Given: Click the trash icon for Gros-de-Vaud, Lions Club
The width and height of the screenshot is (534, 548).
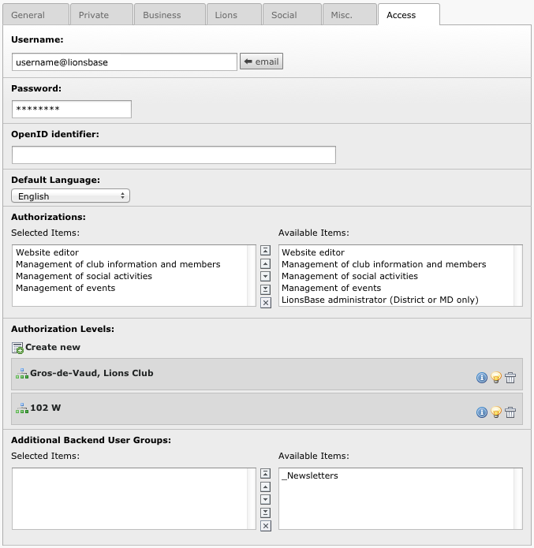Looking at the screenshot, I should click(x=510, y=378).
